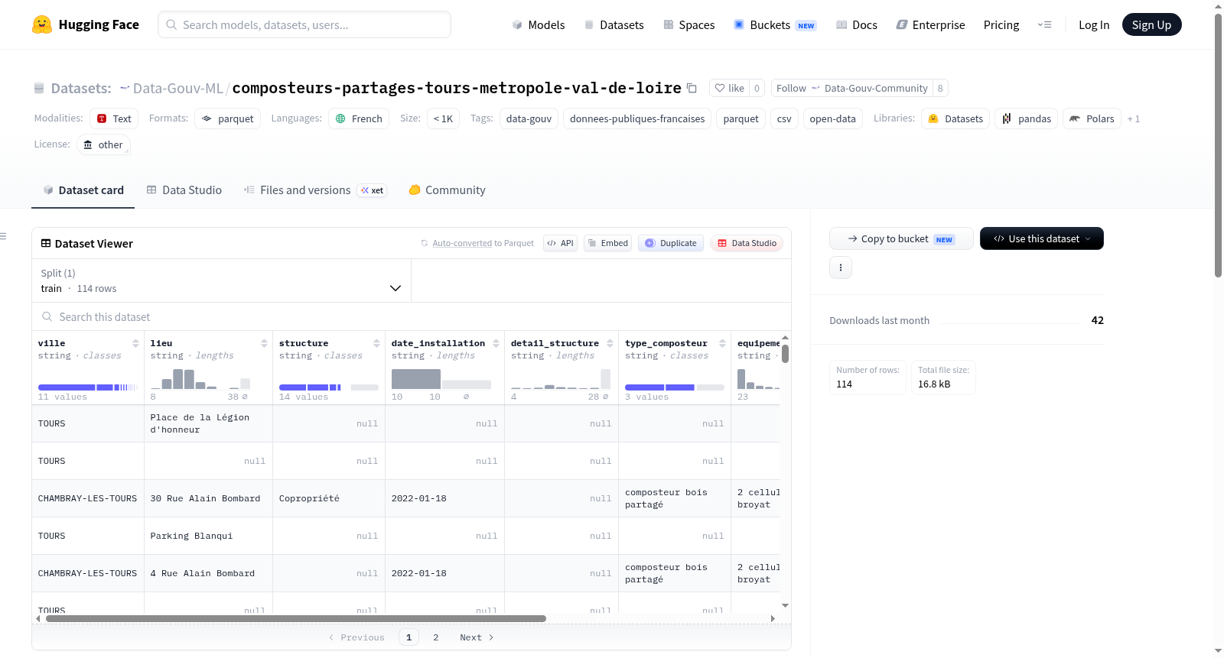Open Files and versions tab
1224x658 pixels.
314,190
